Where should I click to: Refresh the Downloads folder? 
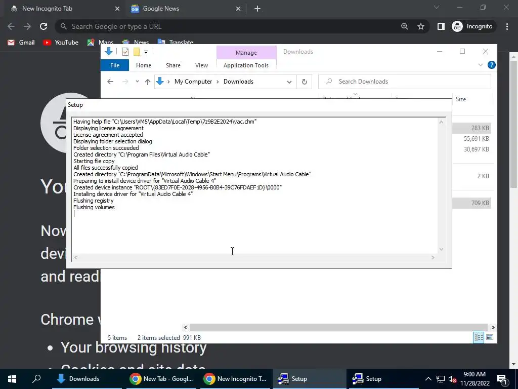tap(304, 82)
